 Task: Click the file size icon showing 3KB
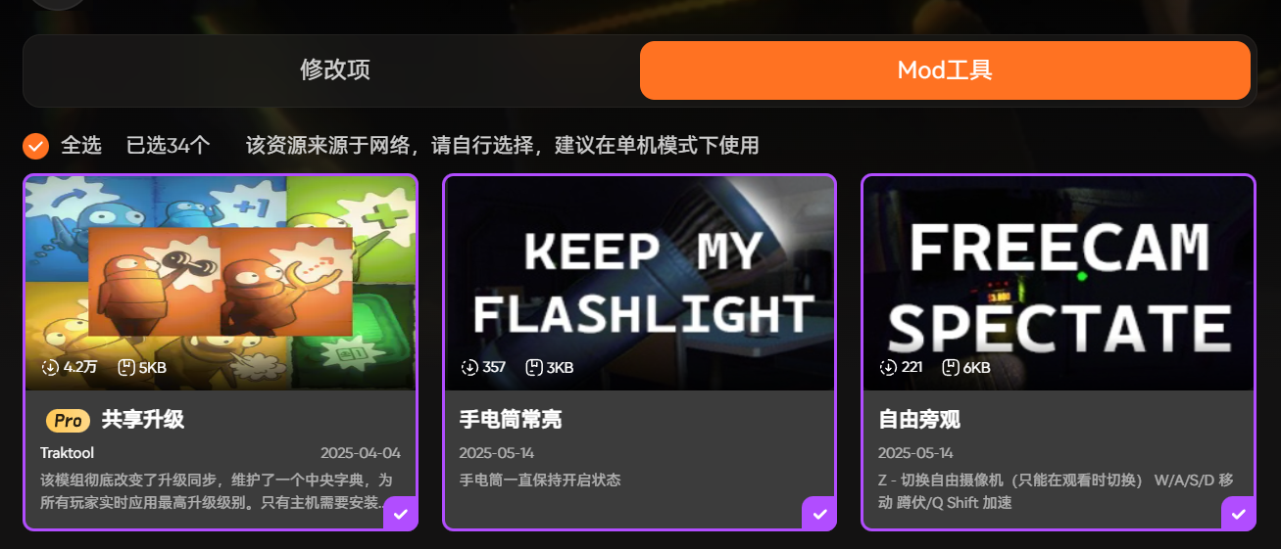coord(533,368)
